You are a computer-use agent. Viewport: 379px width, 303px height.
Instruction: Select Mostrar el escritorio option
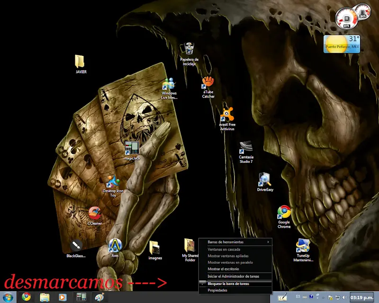235,269
